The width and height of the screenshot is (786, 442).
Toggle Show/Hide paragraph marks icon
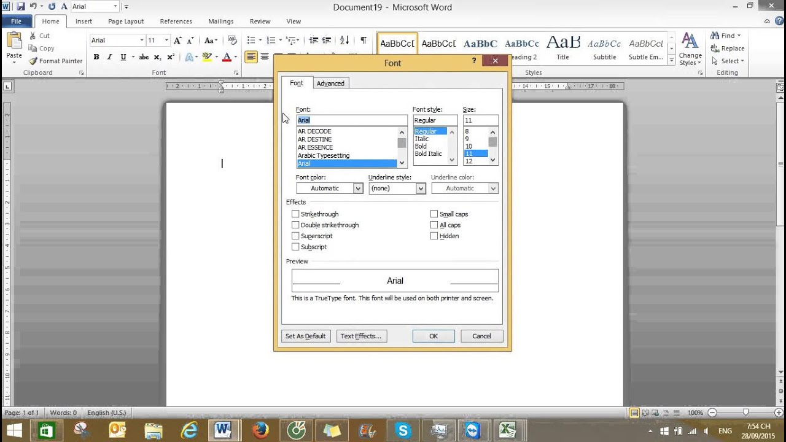pos(364,41)
